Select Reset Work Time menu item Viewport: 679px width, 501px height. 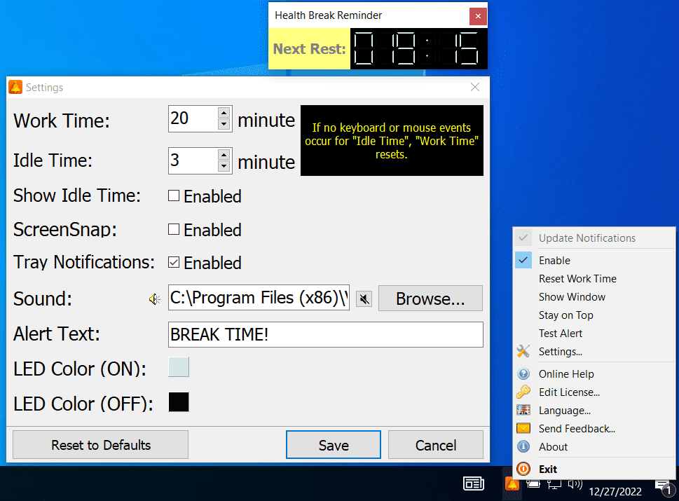pyautogui.click(x=577, y=278)
